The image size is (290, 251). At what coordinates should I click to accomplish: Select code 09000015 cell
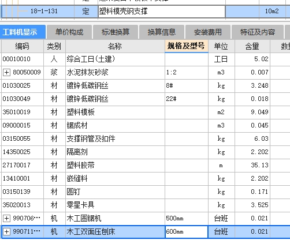(x=23, y=126)
